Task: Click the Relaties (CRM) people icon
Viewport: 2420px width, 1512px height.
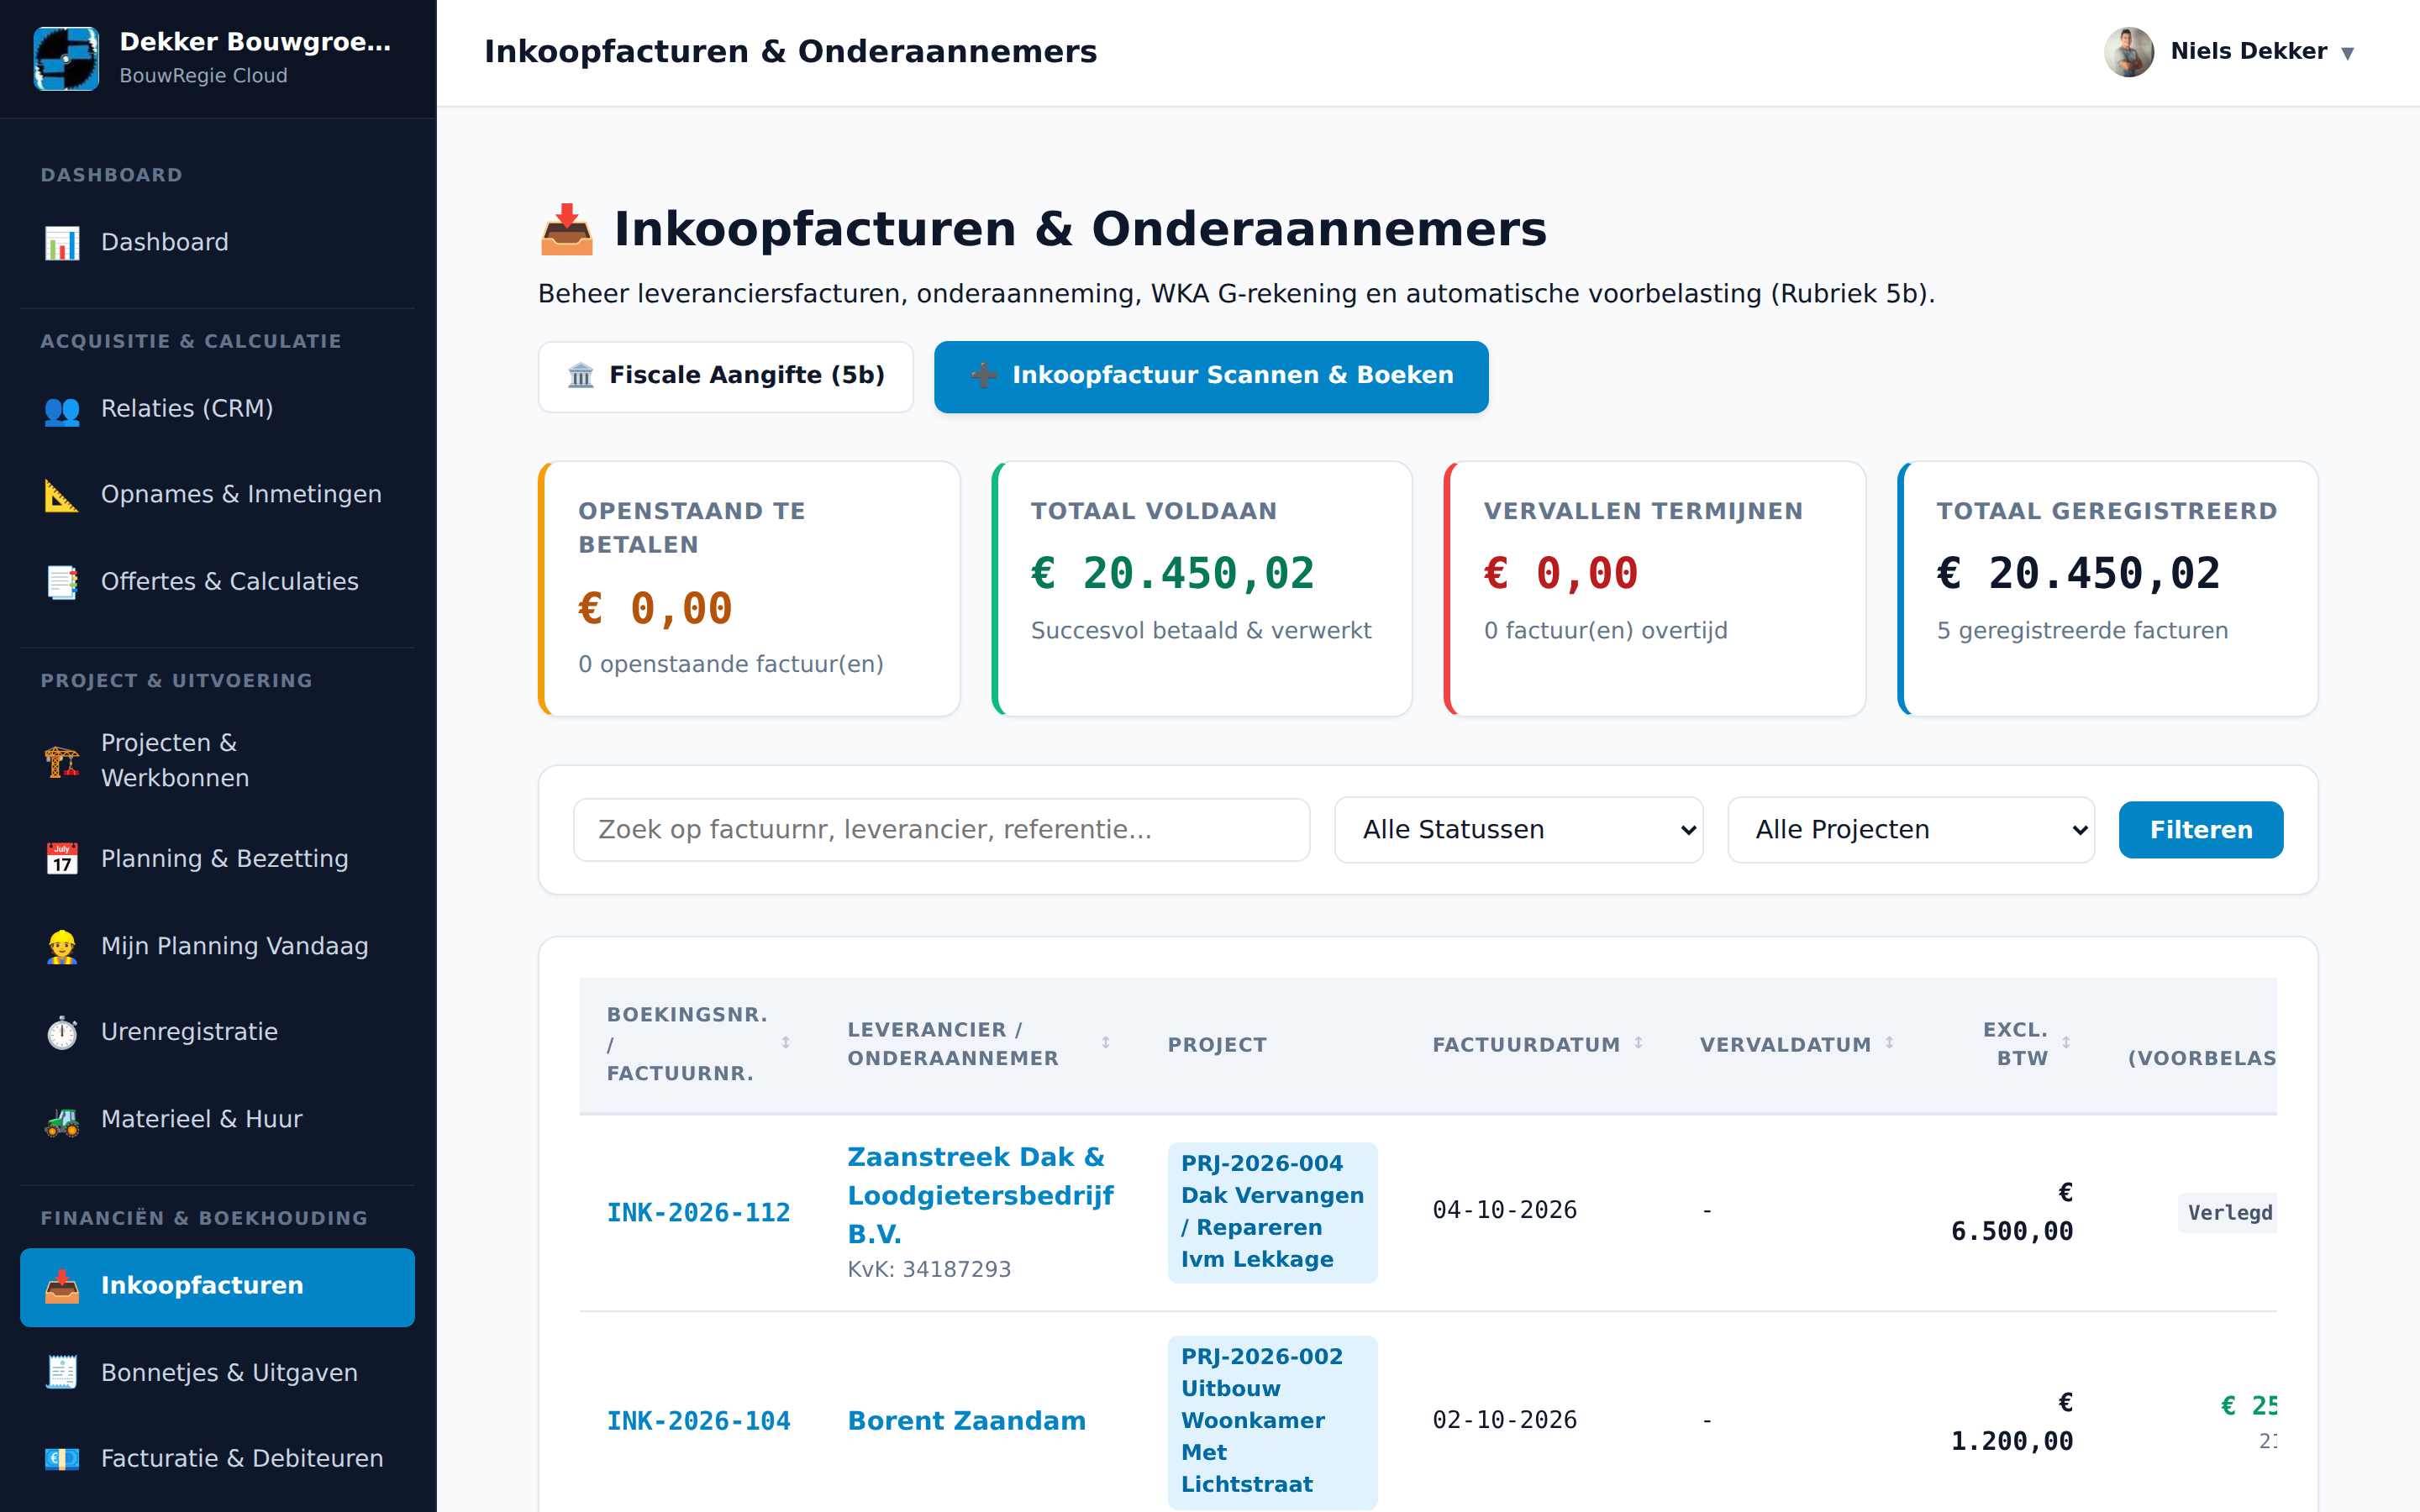Action: (62, 410)
